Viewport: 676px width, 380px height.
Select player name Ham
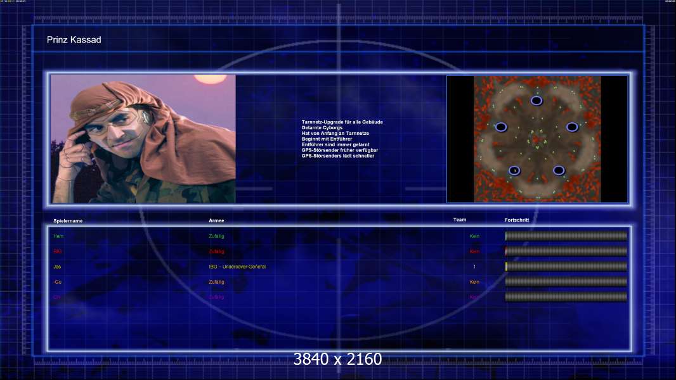pos(58,236)
